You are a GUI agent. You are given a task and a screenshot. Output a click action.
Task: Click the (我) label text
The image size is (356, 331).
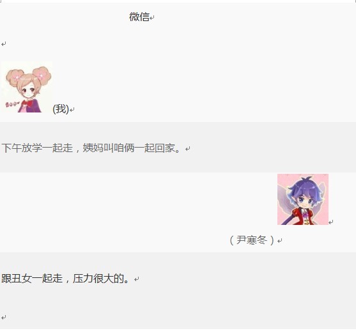[x=61, y=109]
